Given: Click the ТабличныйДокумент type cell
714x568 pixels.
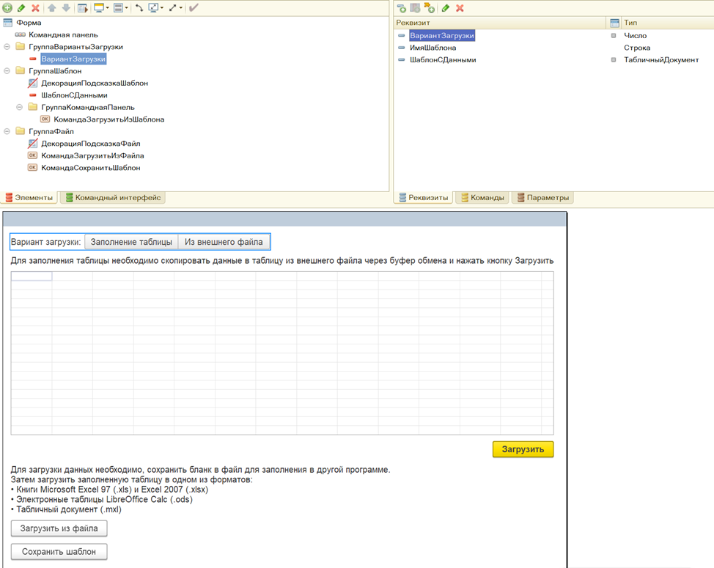Looking at the screenshot, I should 661,59.
